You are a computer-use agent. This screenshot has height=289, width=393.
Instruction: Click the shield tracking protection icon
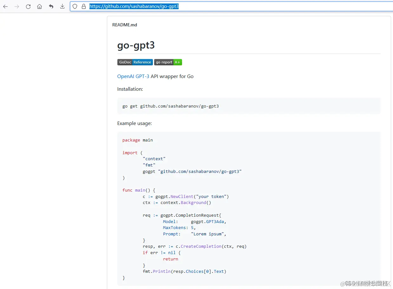coord(75,6)
